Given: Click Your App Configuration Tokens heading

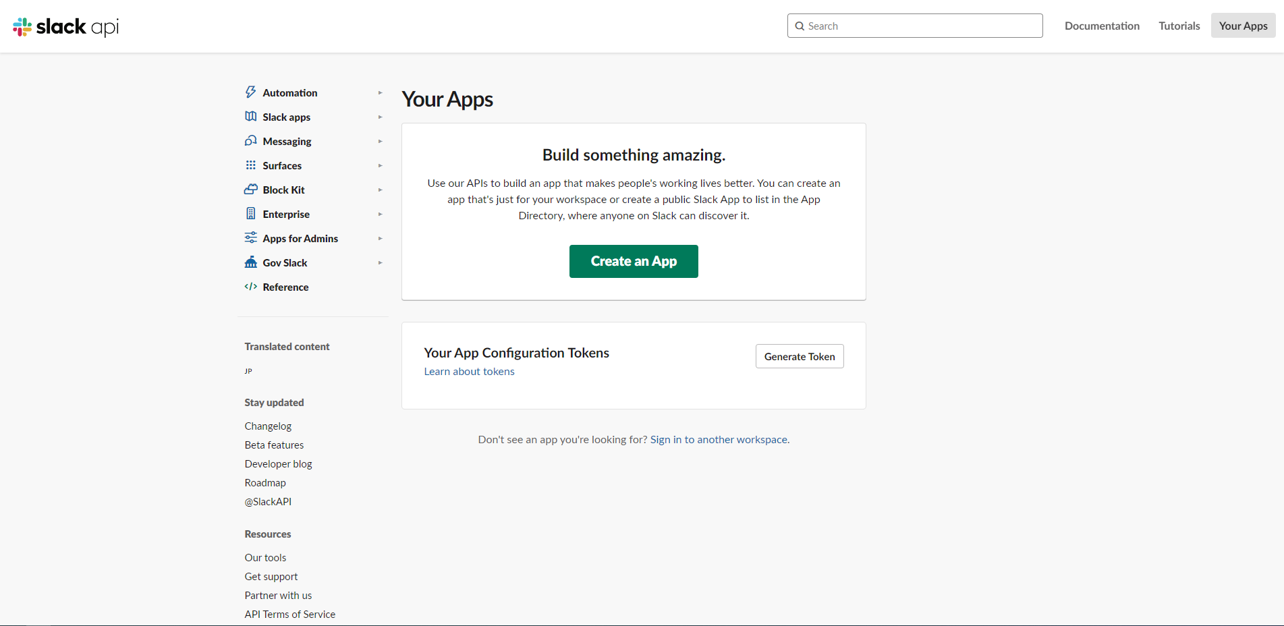Looking at the screenshot, I should [x=516, y=353].
